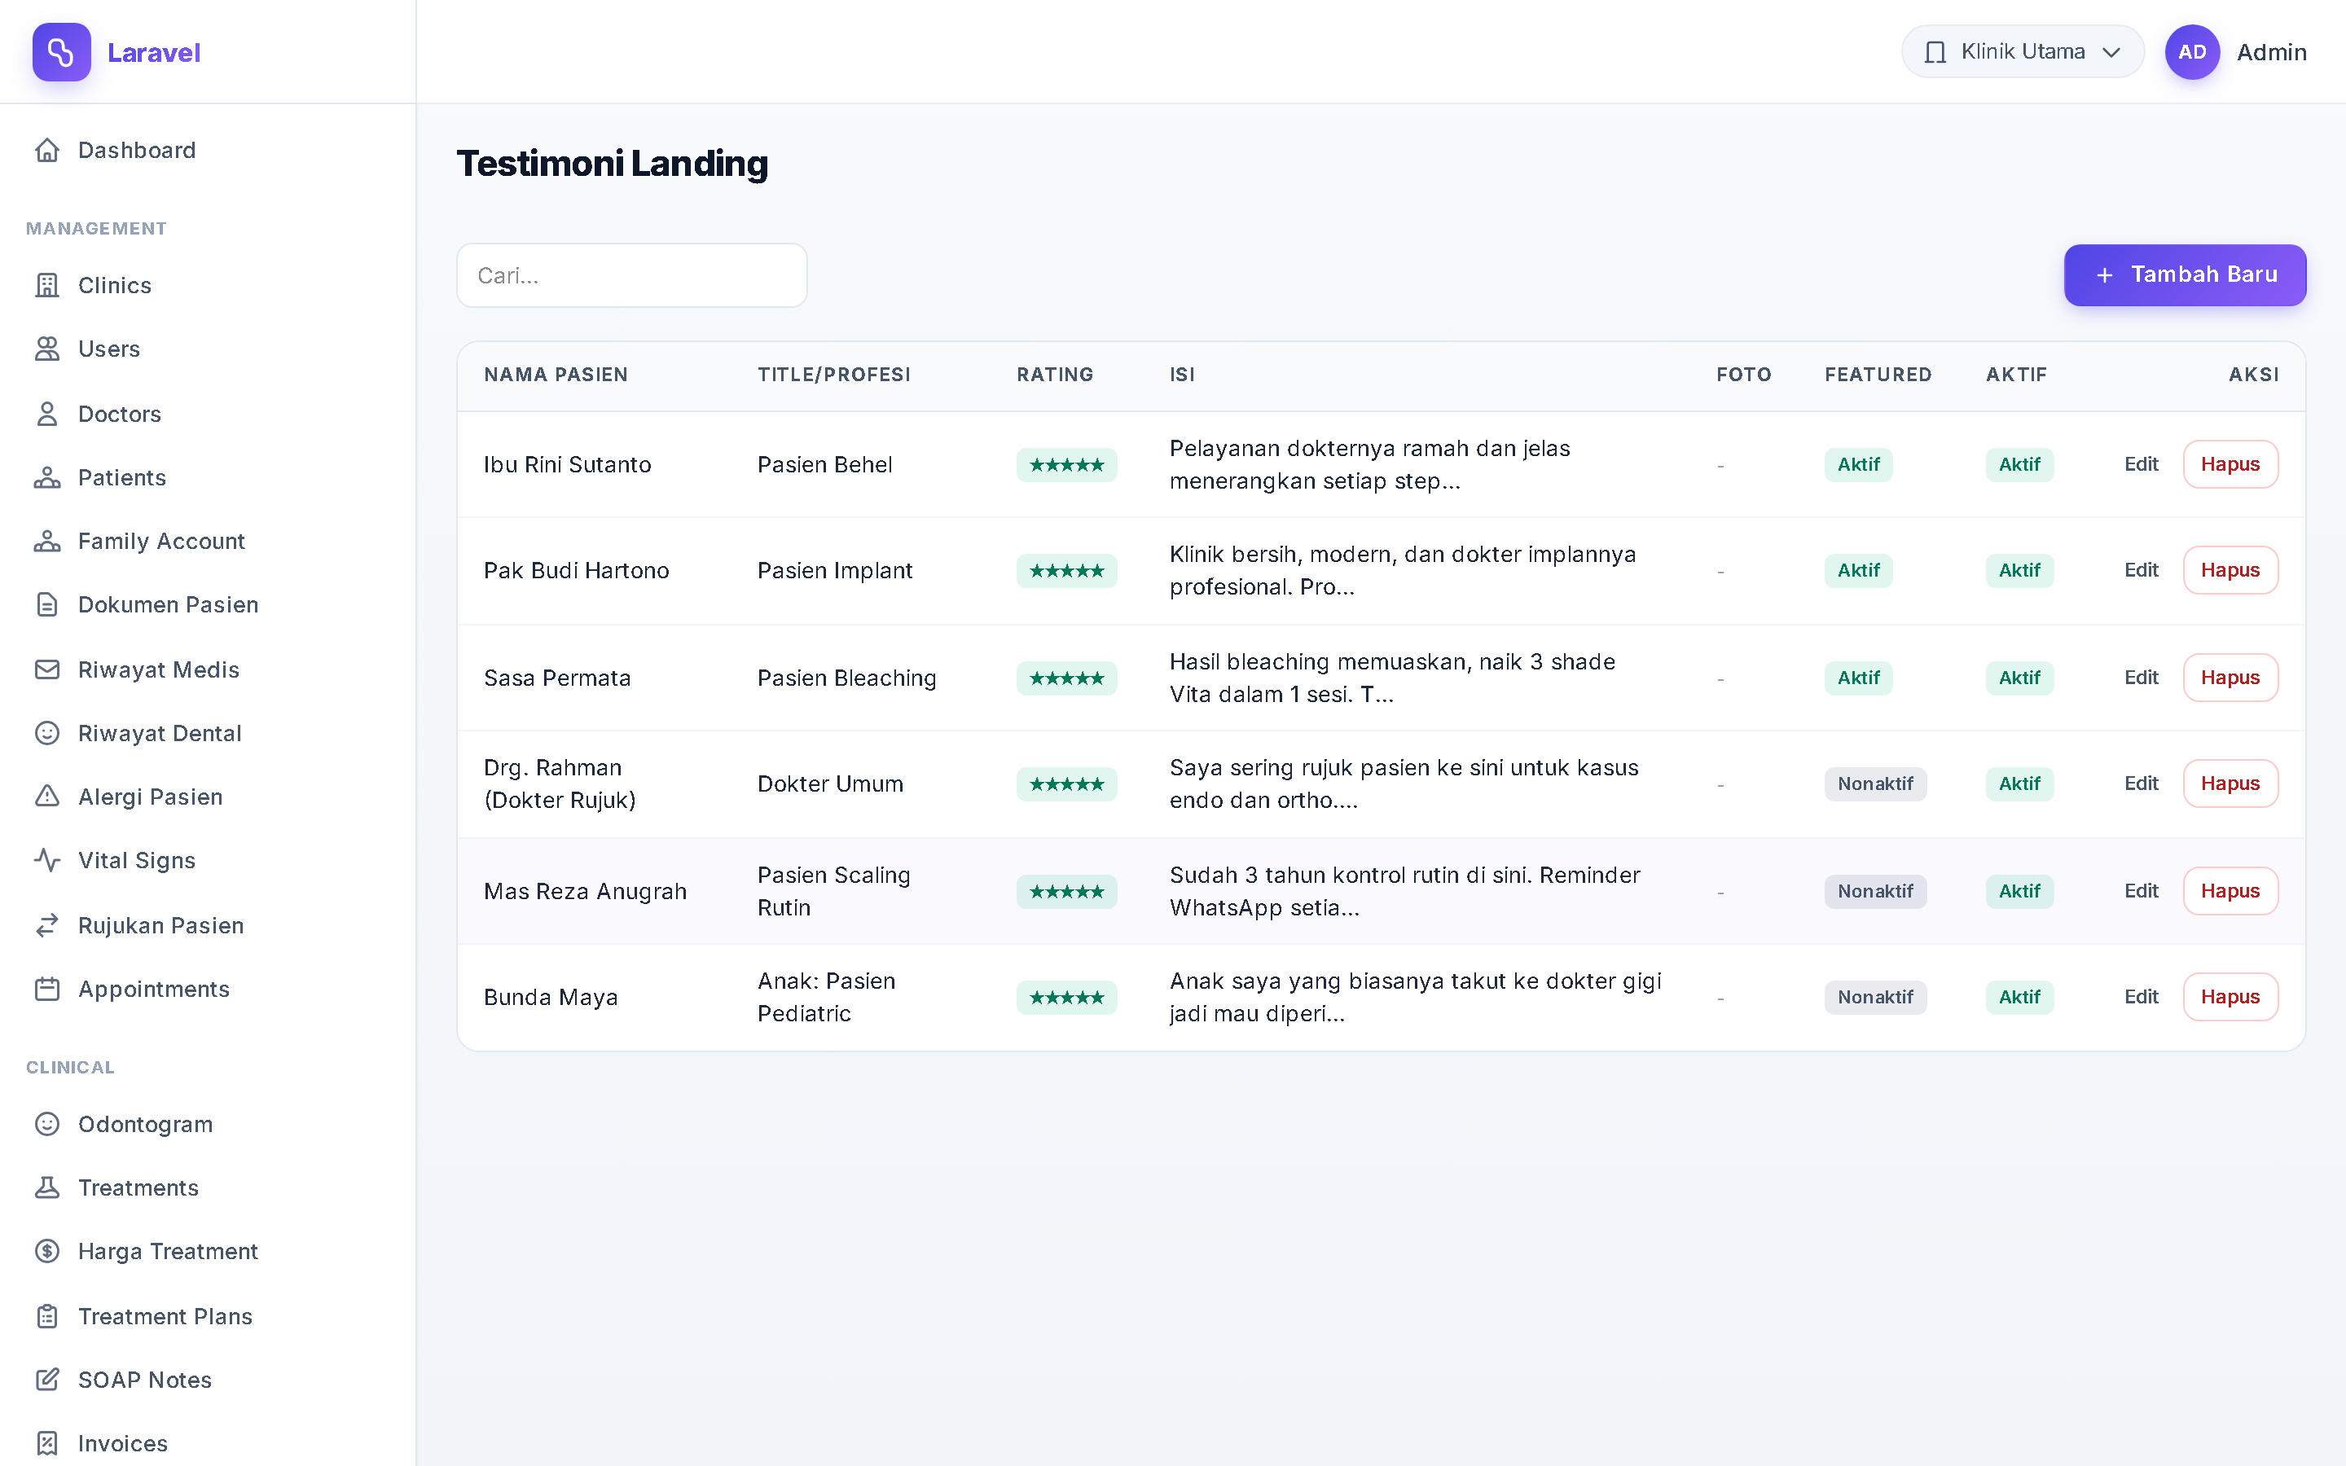Click the RATING column header

pyautogui.click(x=1055, y=375)
